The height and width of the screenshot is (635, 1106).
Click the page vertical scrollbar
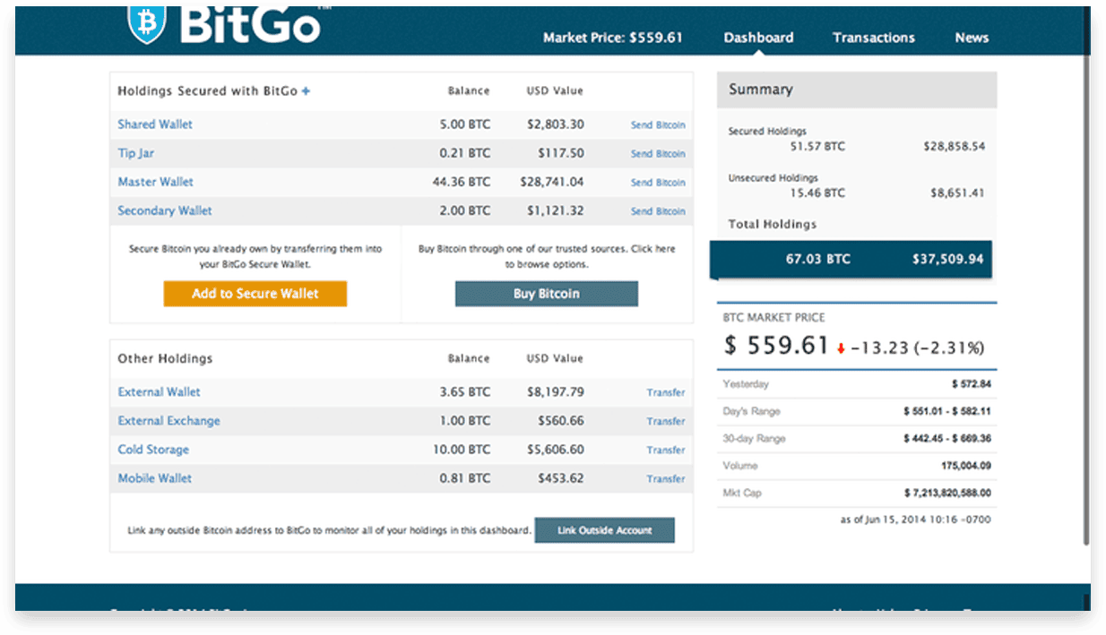[1087, 276]
